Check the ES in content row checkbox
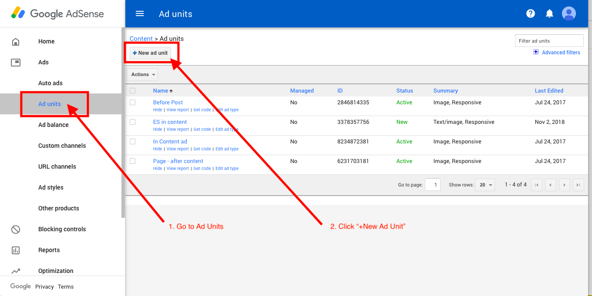 [132, 122]
